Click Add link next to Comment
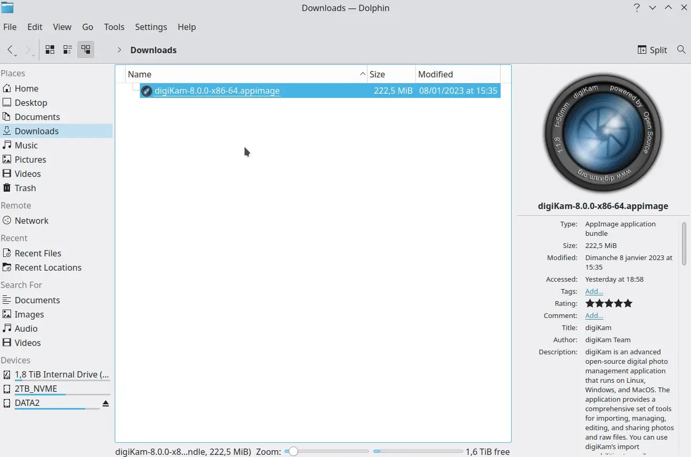The height and width of the screenshot is (457, 691). [594, 315]
